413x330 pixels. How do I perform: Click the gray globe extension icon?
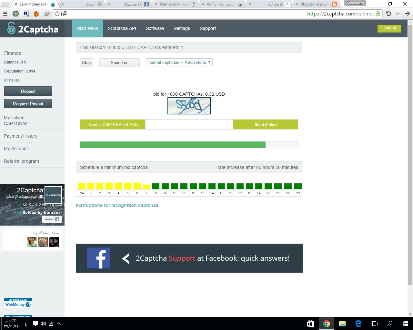click(47, 14)
